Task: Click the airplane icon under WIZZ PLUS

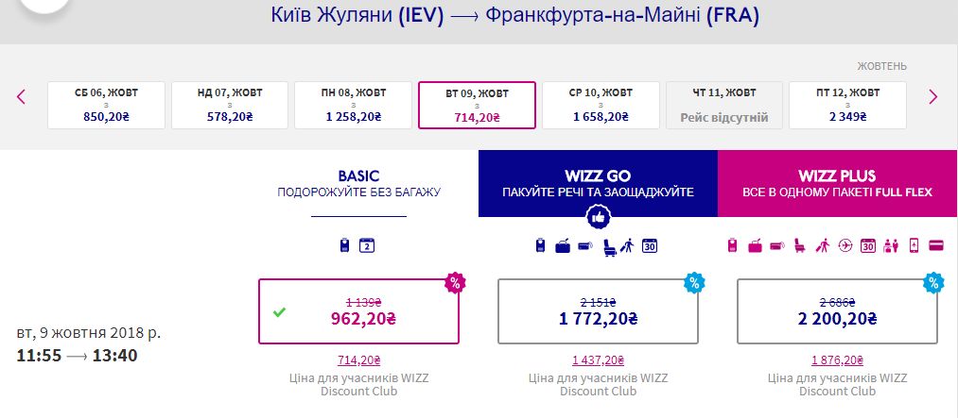Action: (845, 246)
